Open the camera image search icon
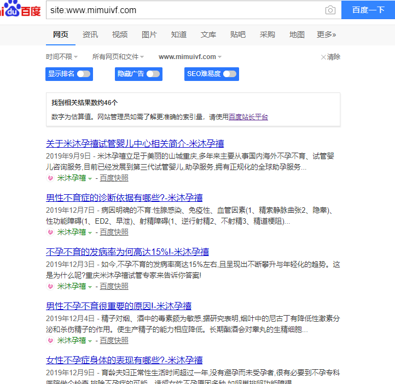This screenshot has width=395, height=384. click(330, 10)
